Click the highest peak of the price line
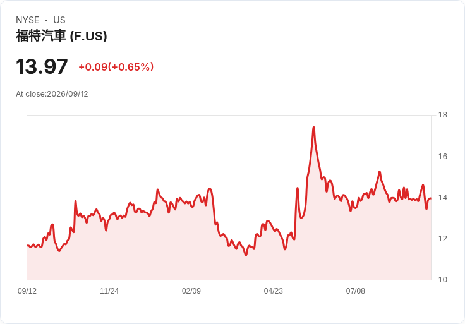Screen dimensions: 465x324 point(314,127)
